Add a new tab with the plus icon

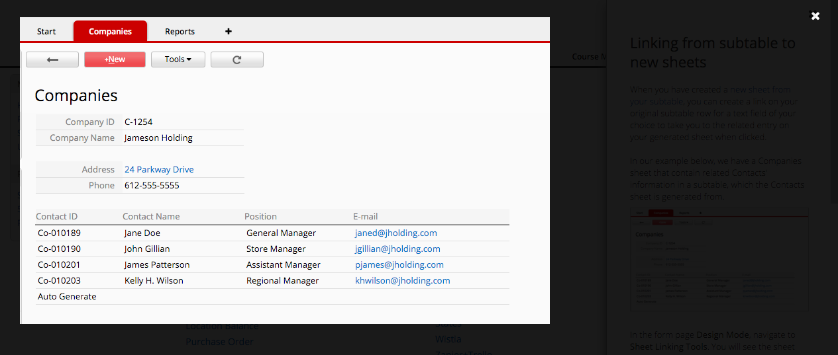point(229,31)
